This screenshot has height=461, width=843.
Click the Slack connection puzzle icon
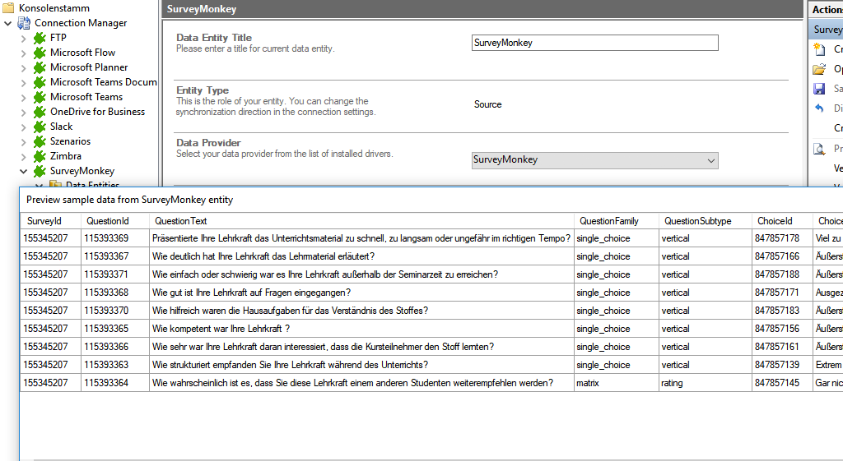pyautogui.click(x=39, y=127)
